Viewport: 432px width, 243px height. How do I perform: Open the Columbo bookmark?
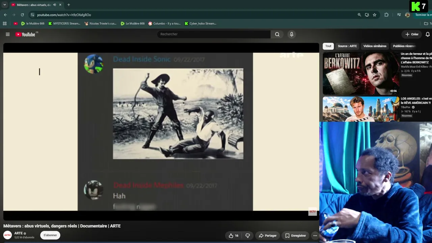click(x=164, y=24)
